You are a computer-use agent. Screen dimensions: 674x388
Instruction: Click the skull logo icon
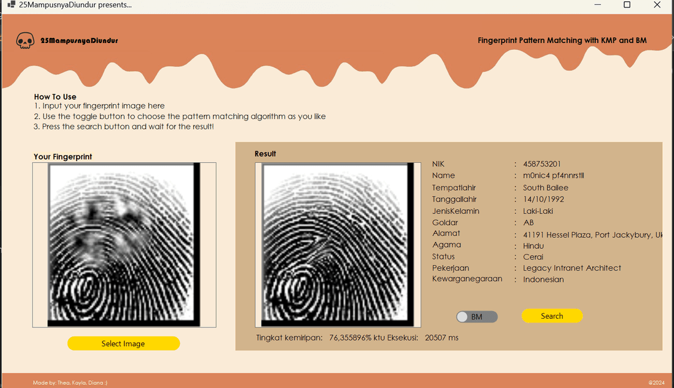coord(24,40)
